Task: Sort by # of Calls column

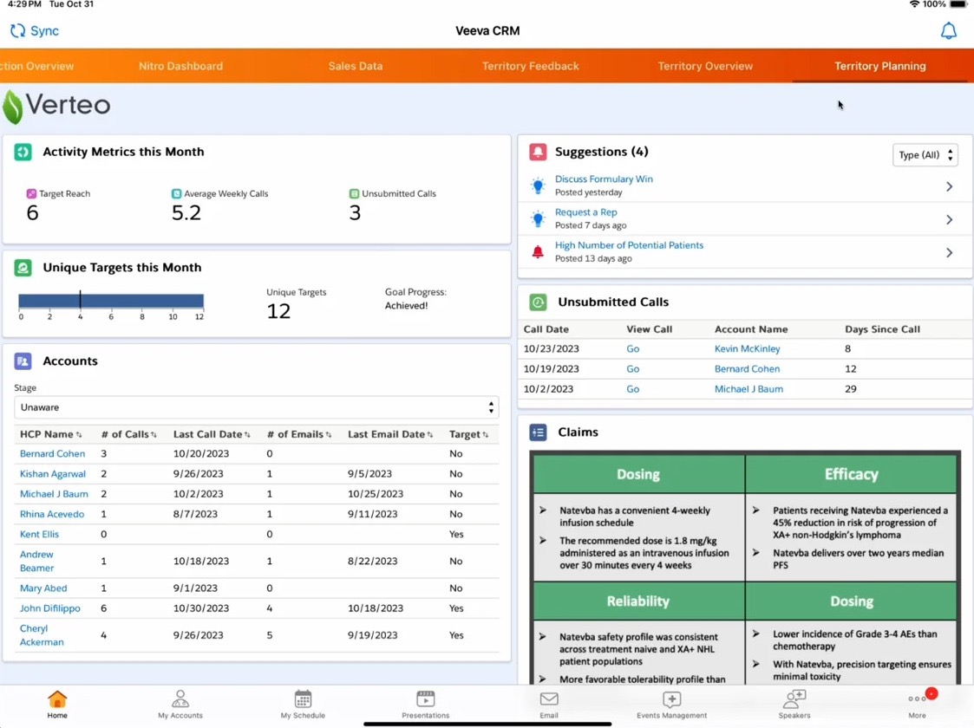Action: click(x=129, y=434)
